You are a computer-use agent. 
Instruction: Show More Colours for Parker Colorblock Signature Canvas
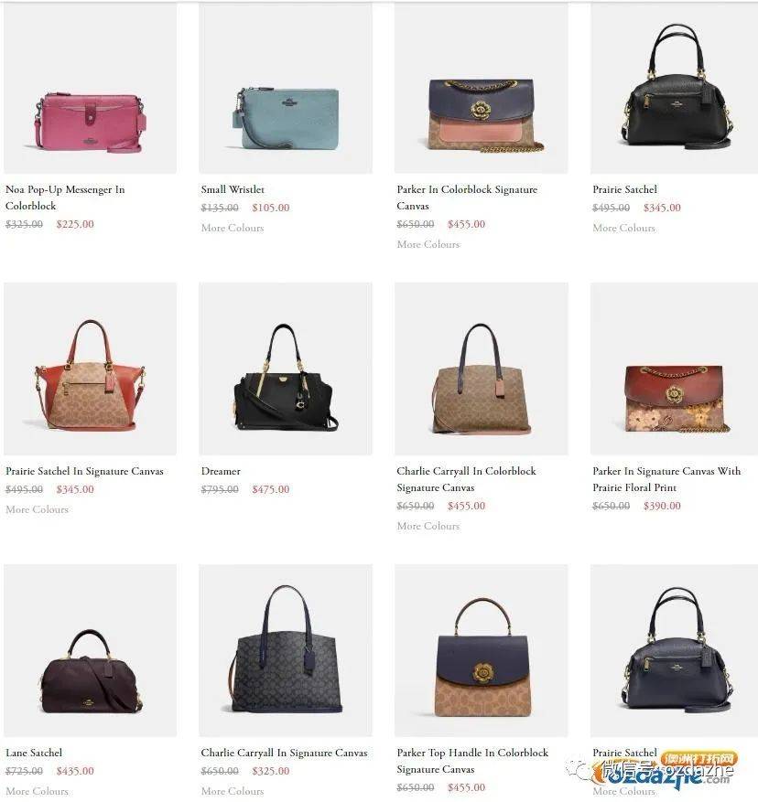pos(428,244)
